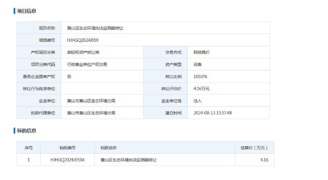Image resolution: width=328 pixels, height=180 pixels.
Task: Select project number value HJHGQ2024J059
Action: [82, 40]
